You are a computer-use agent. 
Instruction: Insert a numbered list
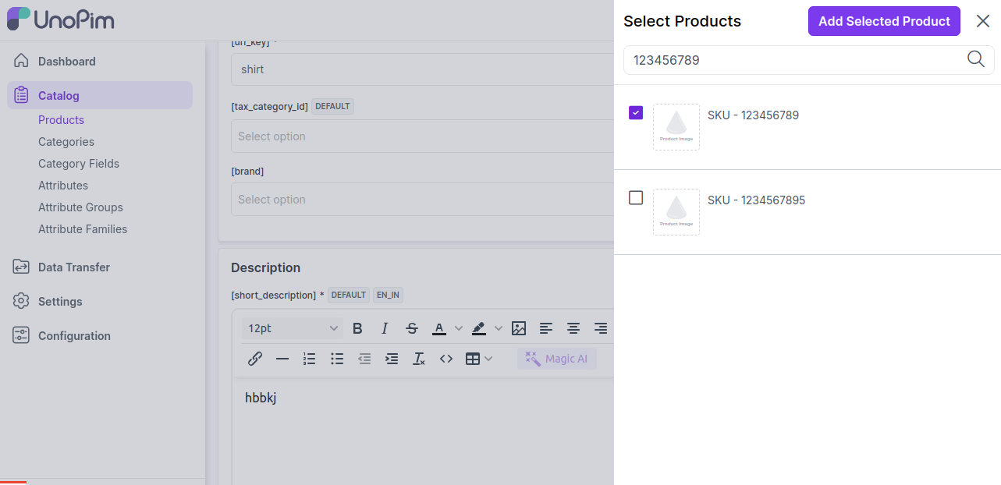(x=310, y=359)
